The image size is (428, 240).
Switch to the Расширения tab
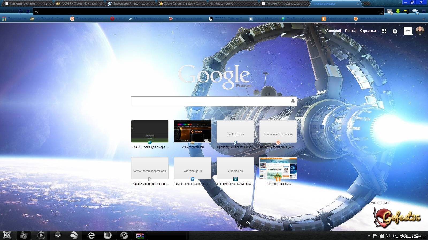click(x=233, y=3)
